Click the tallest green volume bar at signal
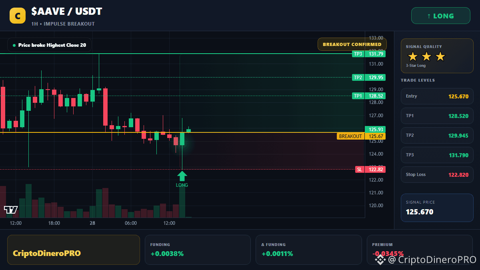Image resolution: width=480 pixels, height=270 pixels. (182, 201)
